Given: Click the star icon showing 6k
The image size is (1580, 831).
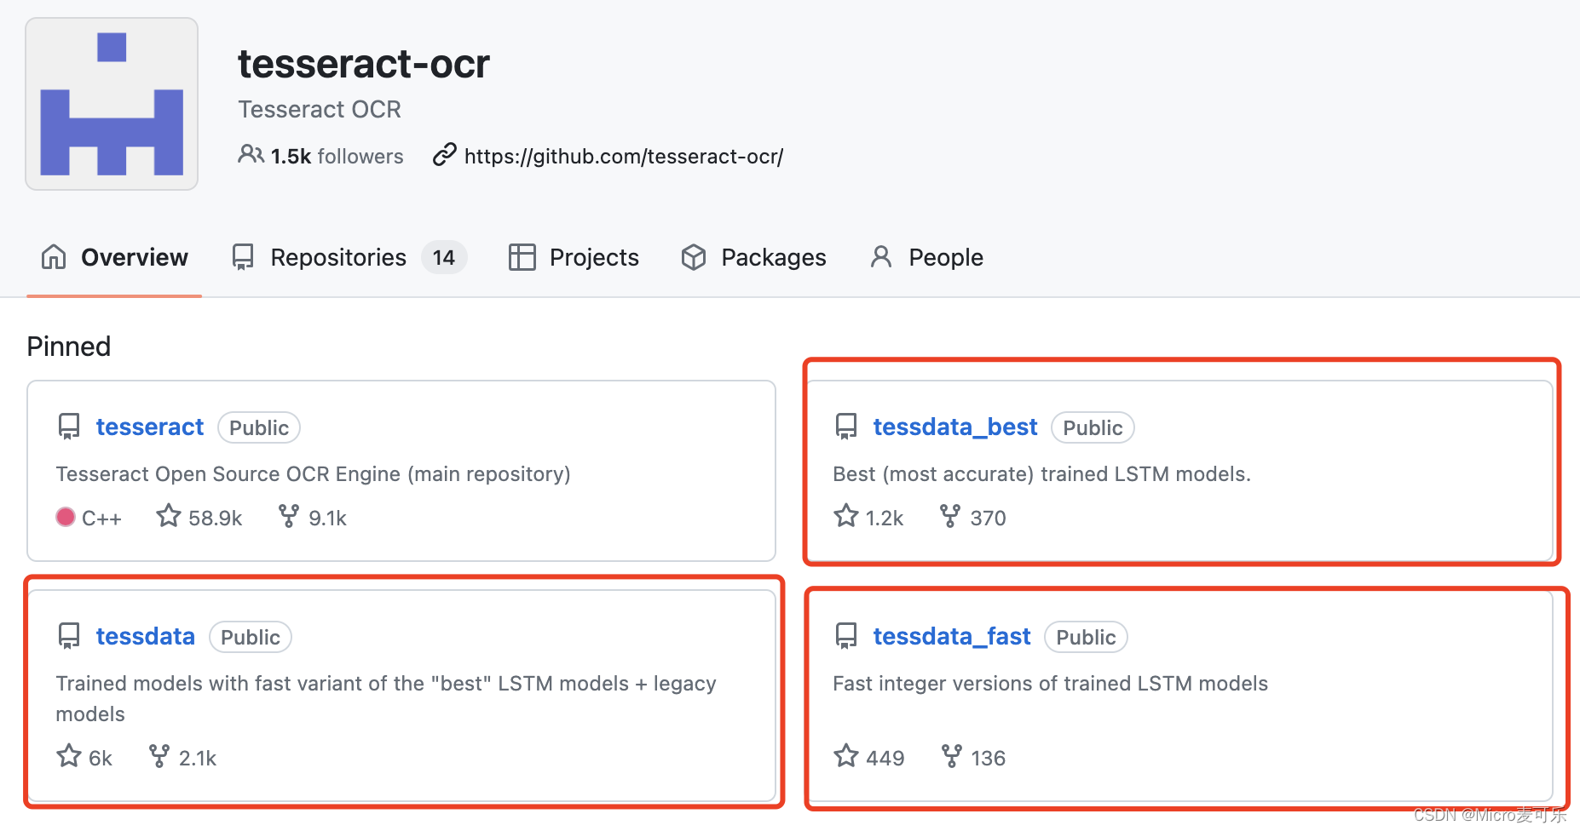Looking at the screenshot, I should click(69, 756).
